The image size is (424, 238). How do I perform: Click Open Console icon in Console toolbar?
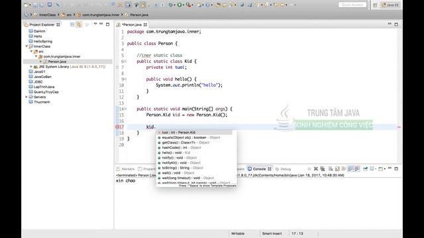click(x=381, y=169)
